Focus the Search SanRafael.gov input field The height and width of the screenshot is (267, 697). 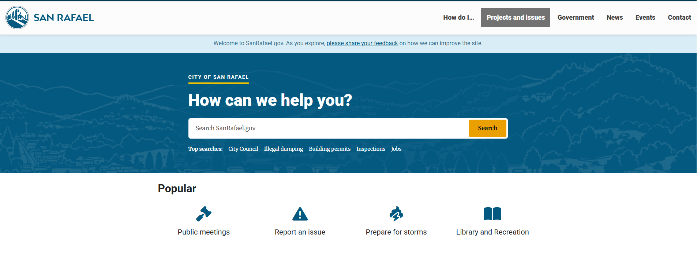pyautogui.click(x=329, y=128)
